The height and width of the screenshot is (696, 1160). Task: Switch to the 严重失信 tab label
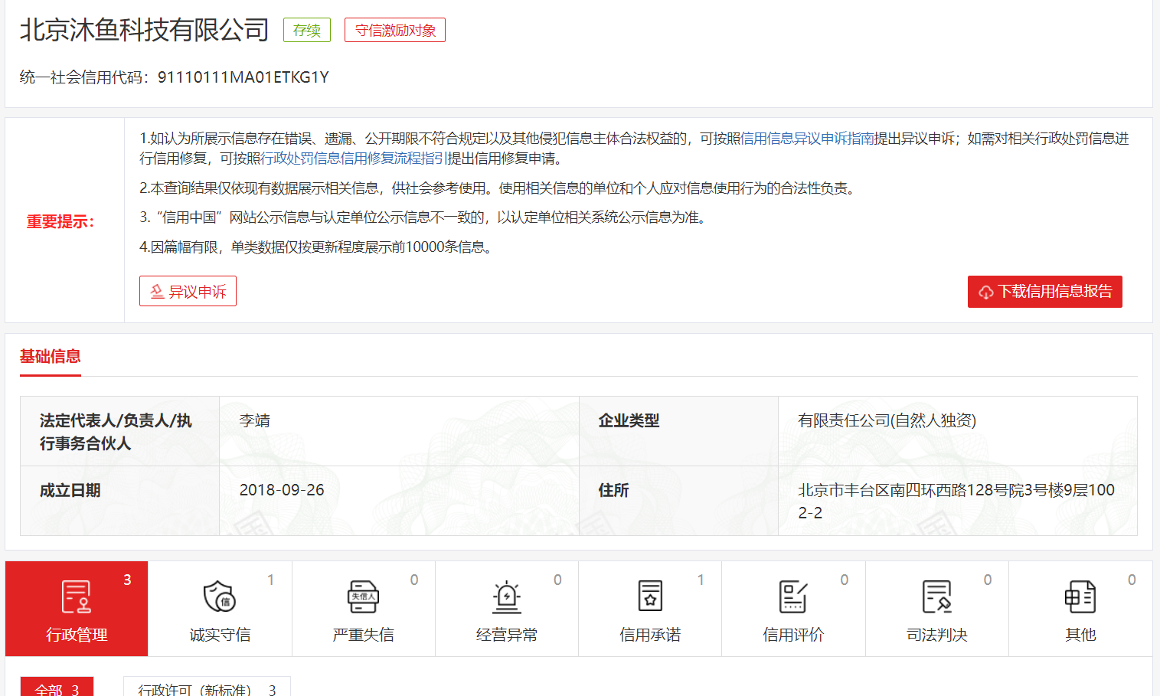coord(363,635)
